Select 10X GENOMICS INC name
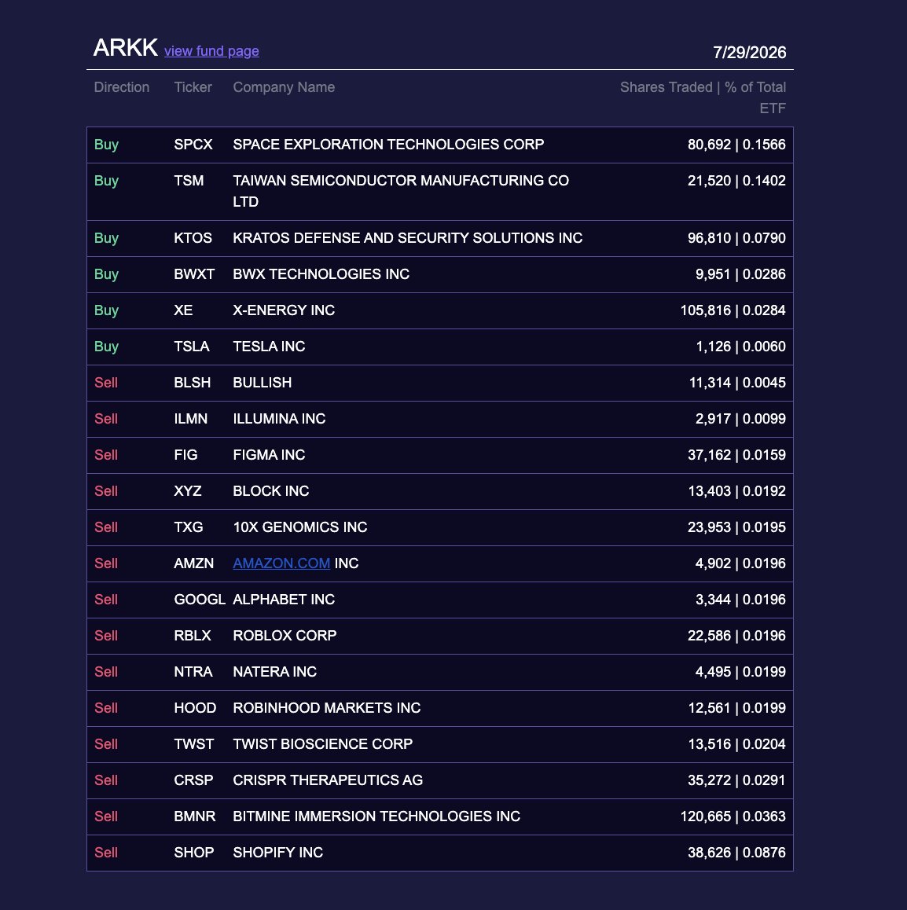The image size is (907, 910). (300, 527)
